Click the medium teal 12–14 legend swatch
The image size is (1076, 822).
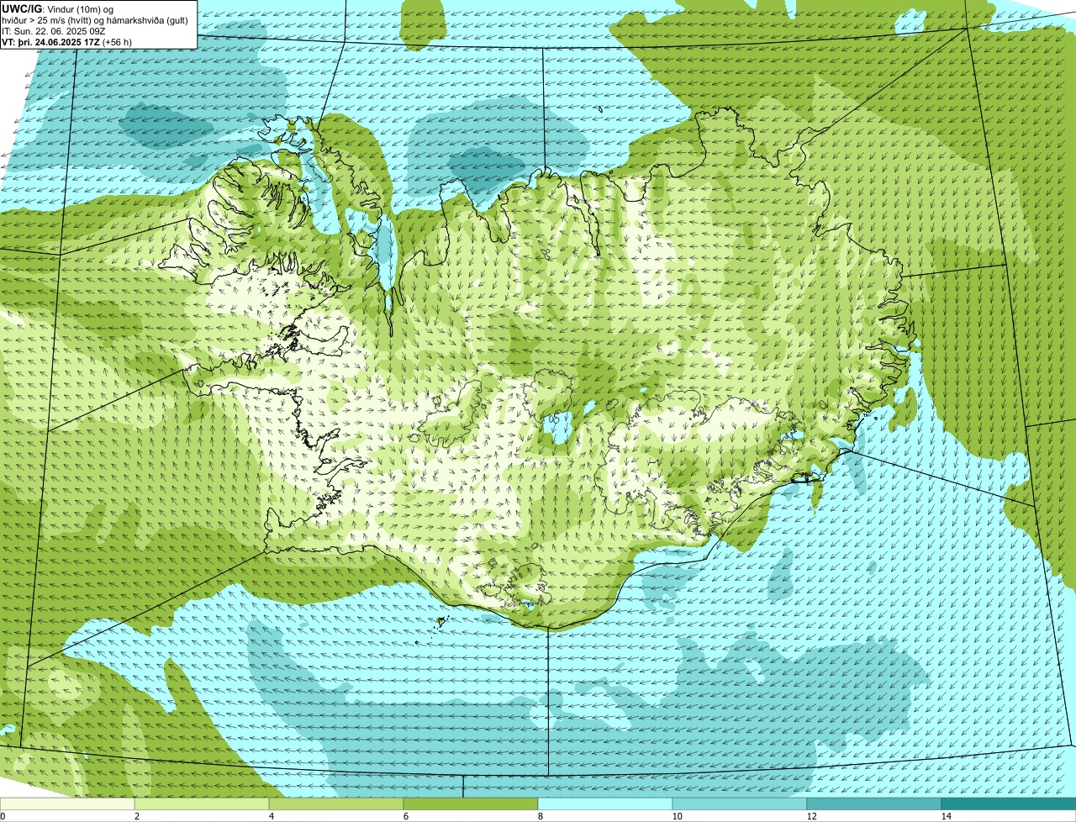click(874, 804)
